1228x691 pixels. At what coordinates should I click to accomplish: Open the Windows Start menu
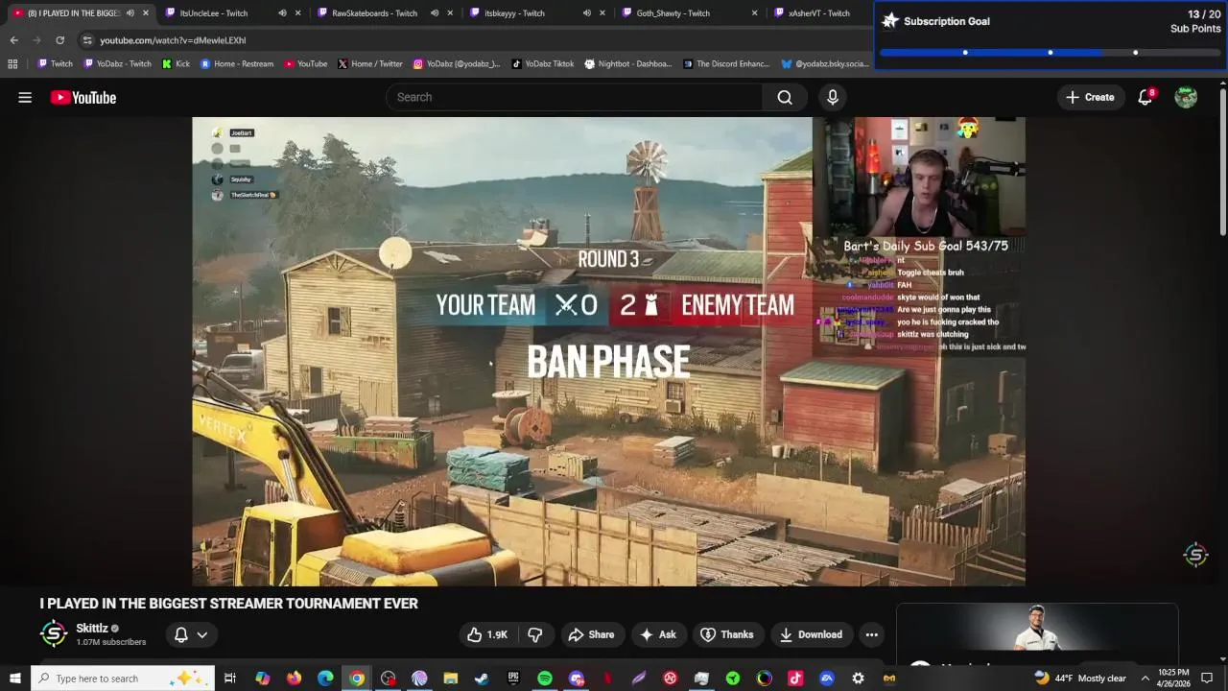pos(14,679)
